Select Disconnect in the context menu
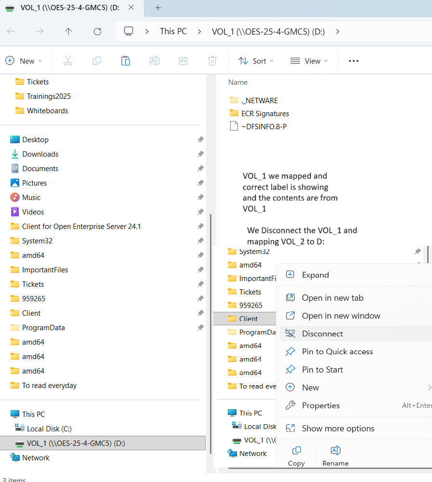The height and width of the screenshot is (482, 432). [322, 334]
